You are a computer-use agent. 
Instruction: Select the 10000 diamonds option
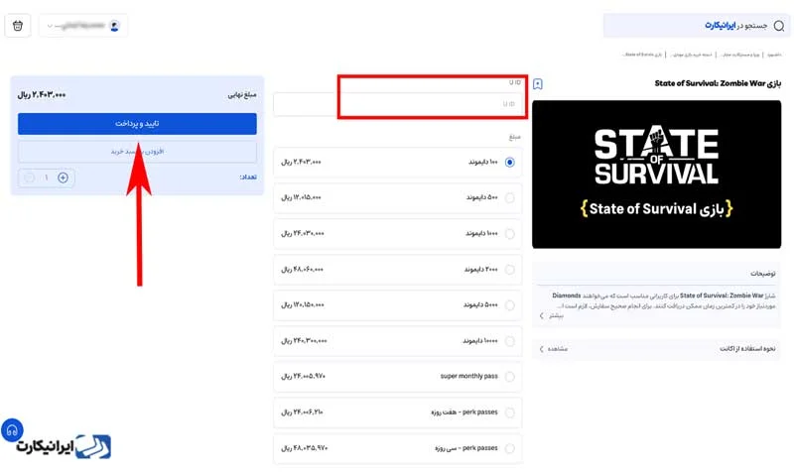coord(398,341)
